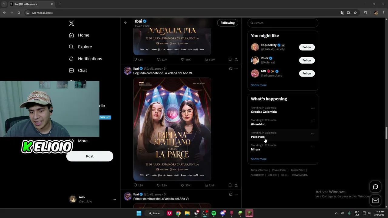Open Spotify from taskbar
388x218 pixels.
(x=214, y=213)
